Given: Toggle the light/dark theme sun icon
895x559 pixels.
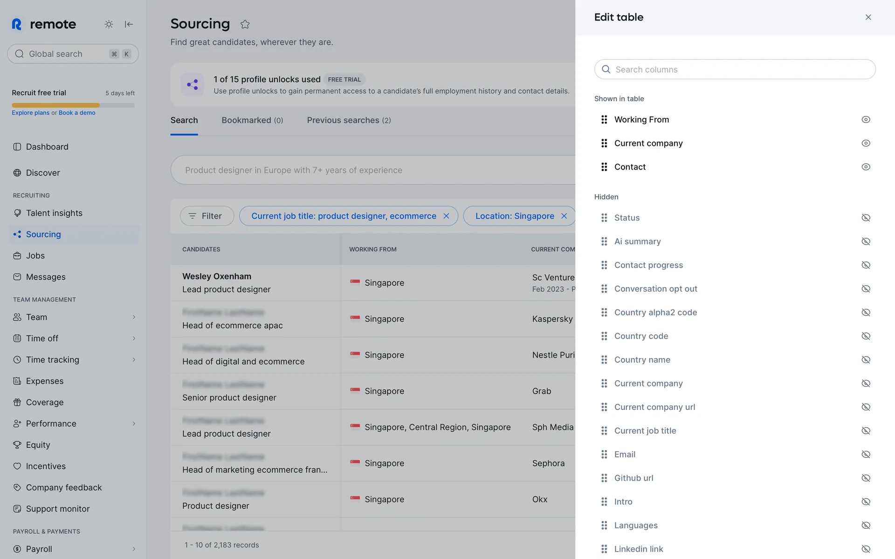Looking at the screenshot, I should [109, 24].
